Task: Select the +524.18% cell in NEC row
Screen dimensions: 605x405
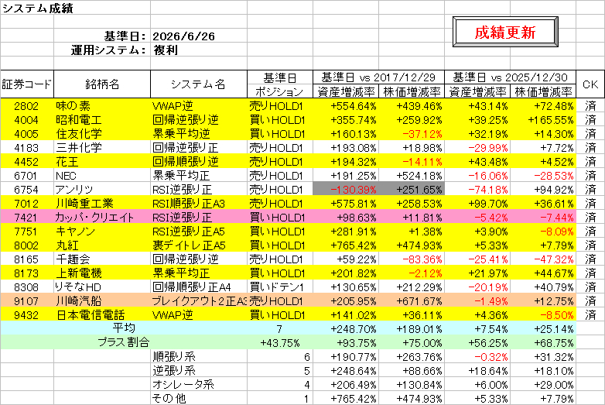Action: click(x=412, y=176)
